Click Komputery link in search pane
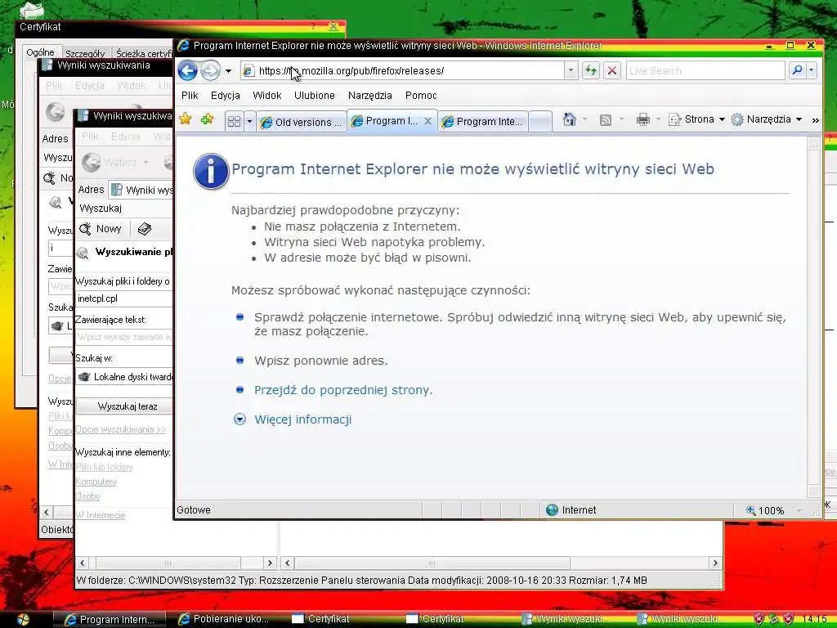The width and height of the screenshot is (837, 628). 96,482
